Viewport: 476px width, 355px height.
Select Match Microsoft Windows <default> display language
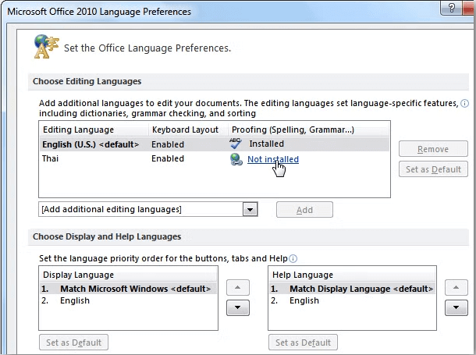click(129, 289)
